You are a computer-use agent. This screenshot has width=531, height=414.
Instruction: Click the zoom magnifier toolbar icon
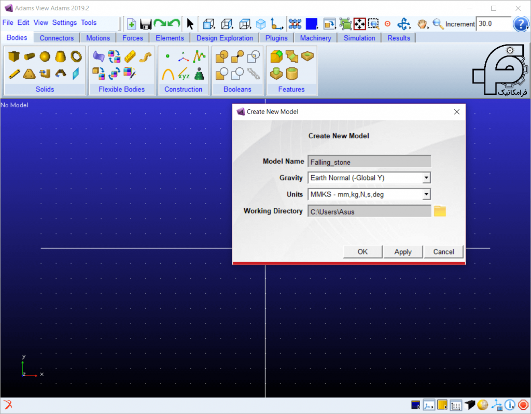click(438, 24)
